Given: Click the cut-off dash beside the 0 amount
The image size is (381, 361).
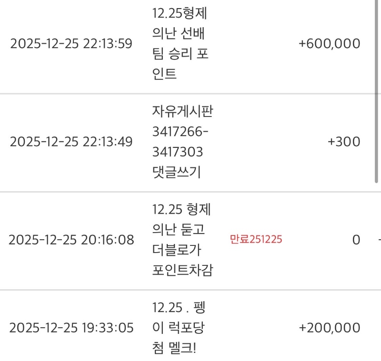Looking at the screenshot, I should click(379, 240).
